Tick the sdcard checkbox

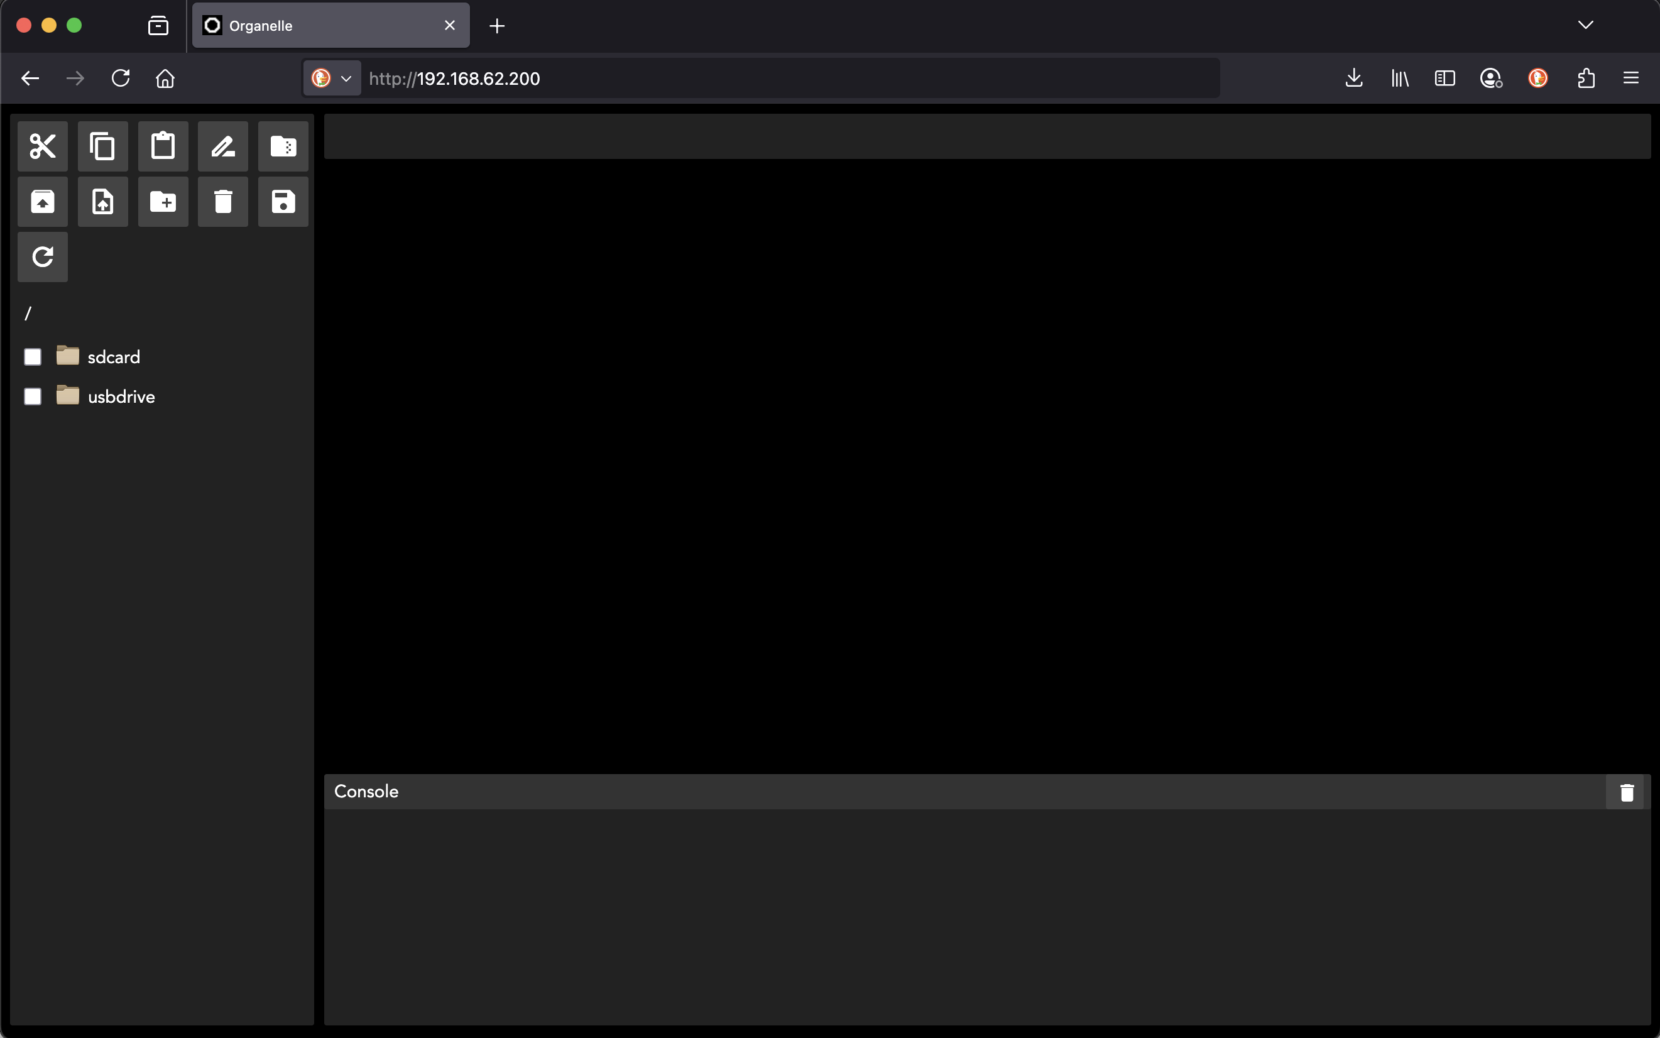click(x=32, y=357)
